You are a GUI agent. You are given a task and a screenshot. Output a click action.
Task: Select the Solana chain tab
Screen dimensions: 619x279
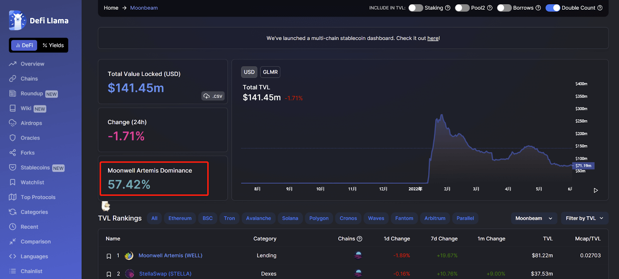(290, 218)
